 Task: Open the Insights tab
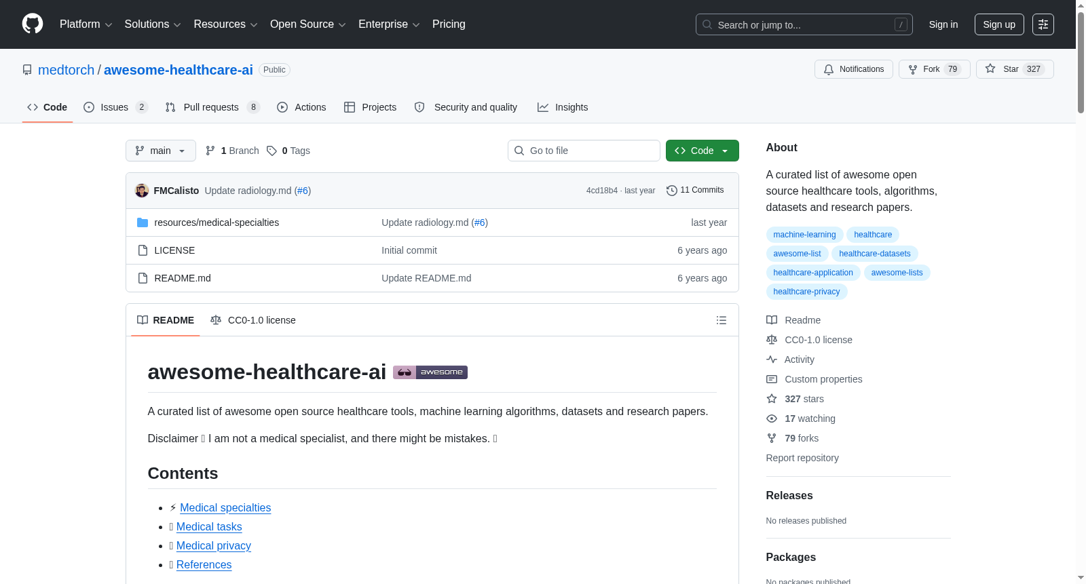pyautogui.click(x=563, y=107)
